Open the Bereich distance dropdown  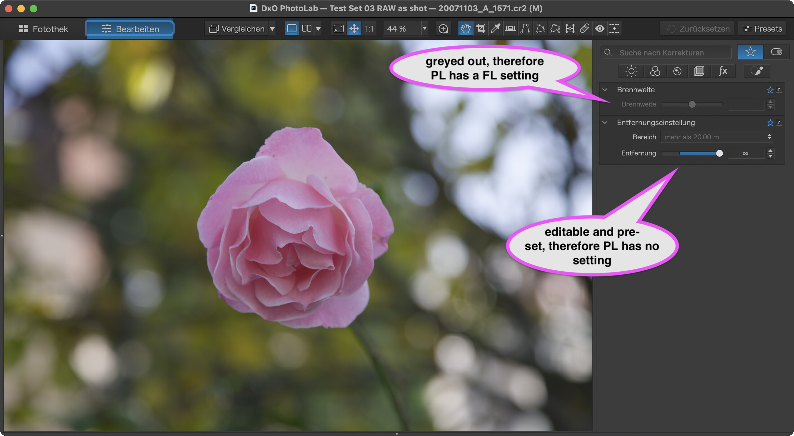coord(717,137)
